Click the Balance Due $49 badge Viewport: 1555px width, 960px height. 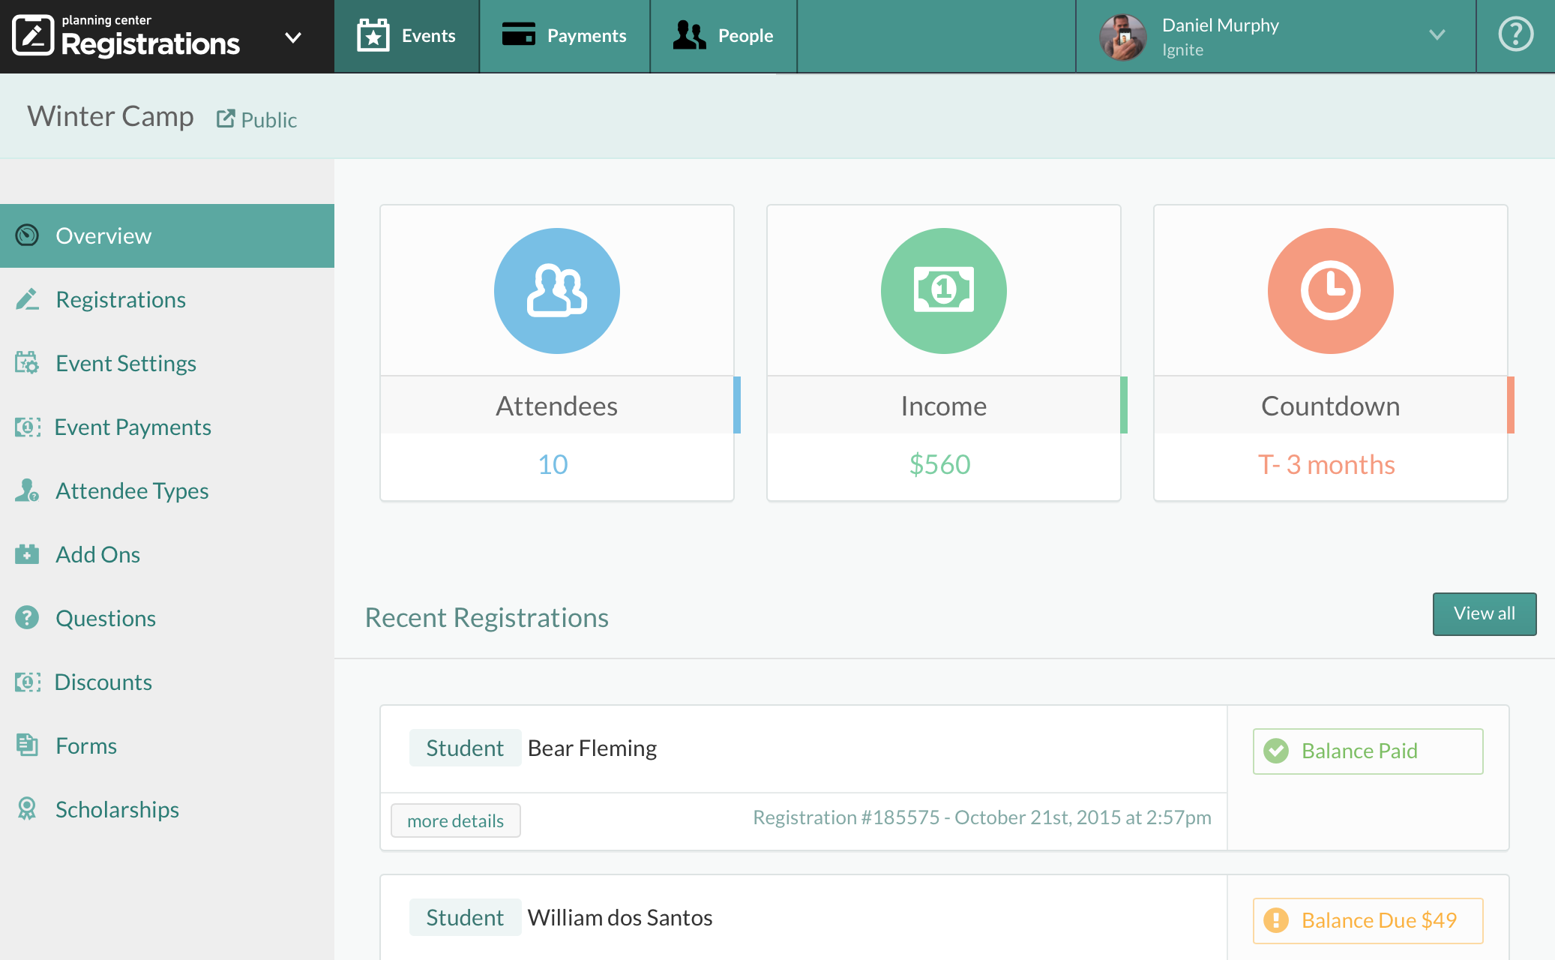pos(1368,920)
